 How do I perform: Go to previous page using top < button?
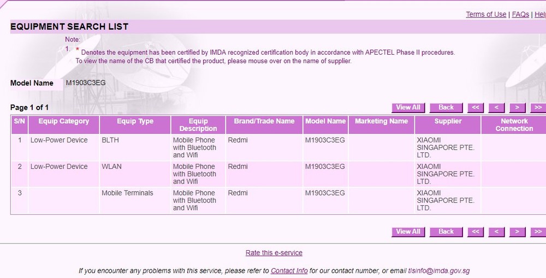[496, 108]
